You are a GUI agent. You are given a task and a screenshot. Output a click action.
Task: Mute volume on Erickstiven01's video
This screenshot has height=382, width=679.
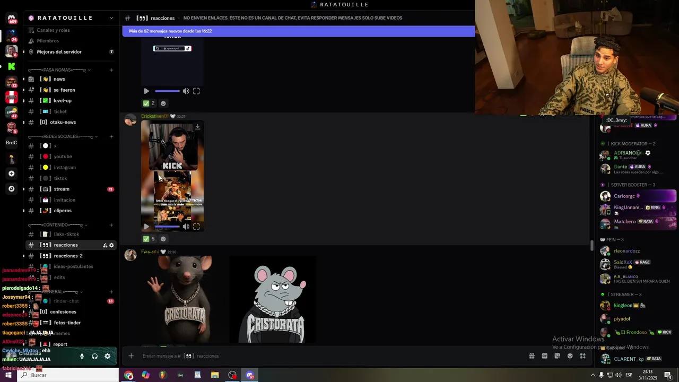186,227
